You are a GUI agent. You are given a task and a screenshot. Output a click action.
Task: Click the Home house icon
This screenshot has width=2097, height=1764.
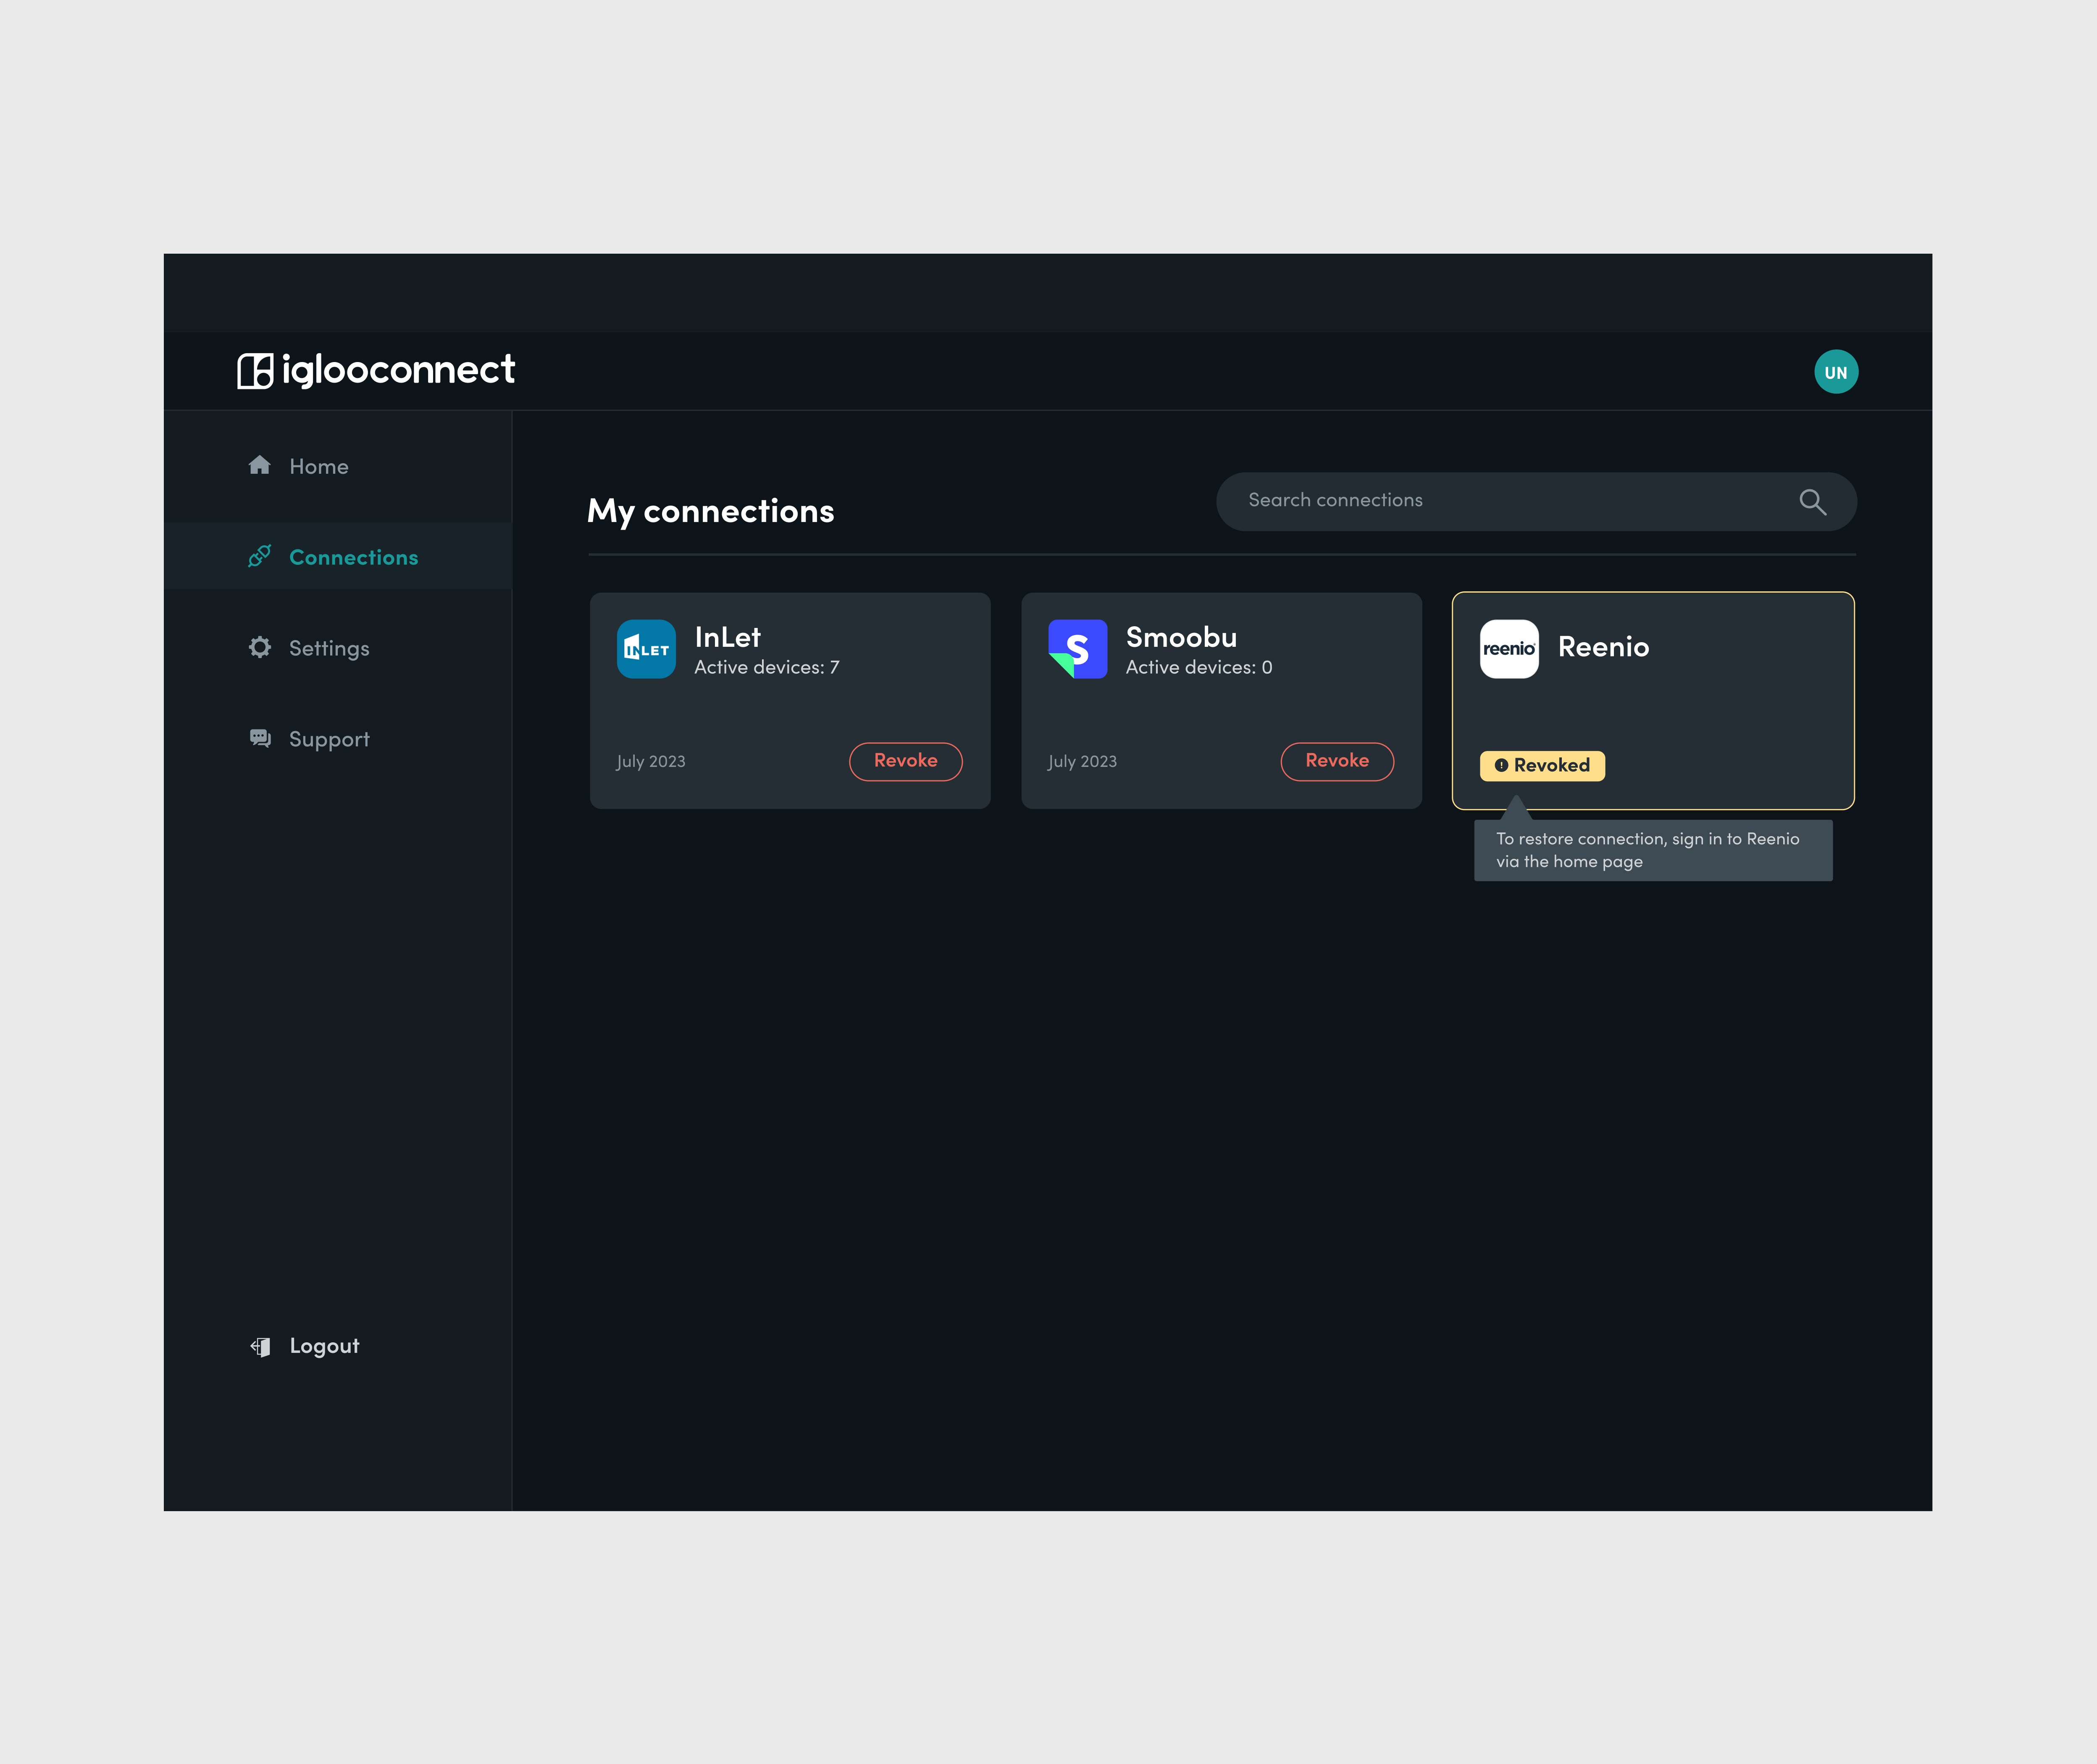pyautogui.click(x=260, y=465)
